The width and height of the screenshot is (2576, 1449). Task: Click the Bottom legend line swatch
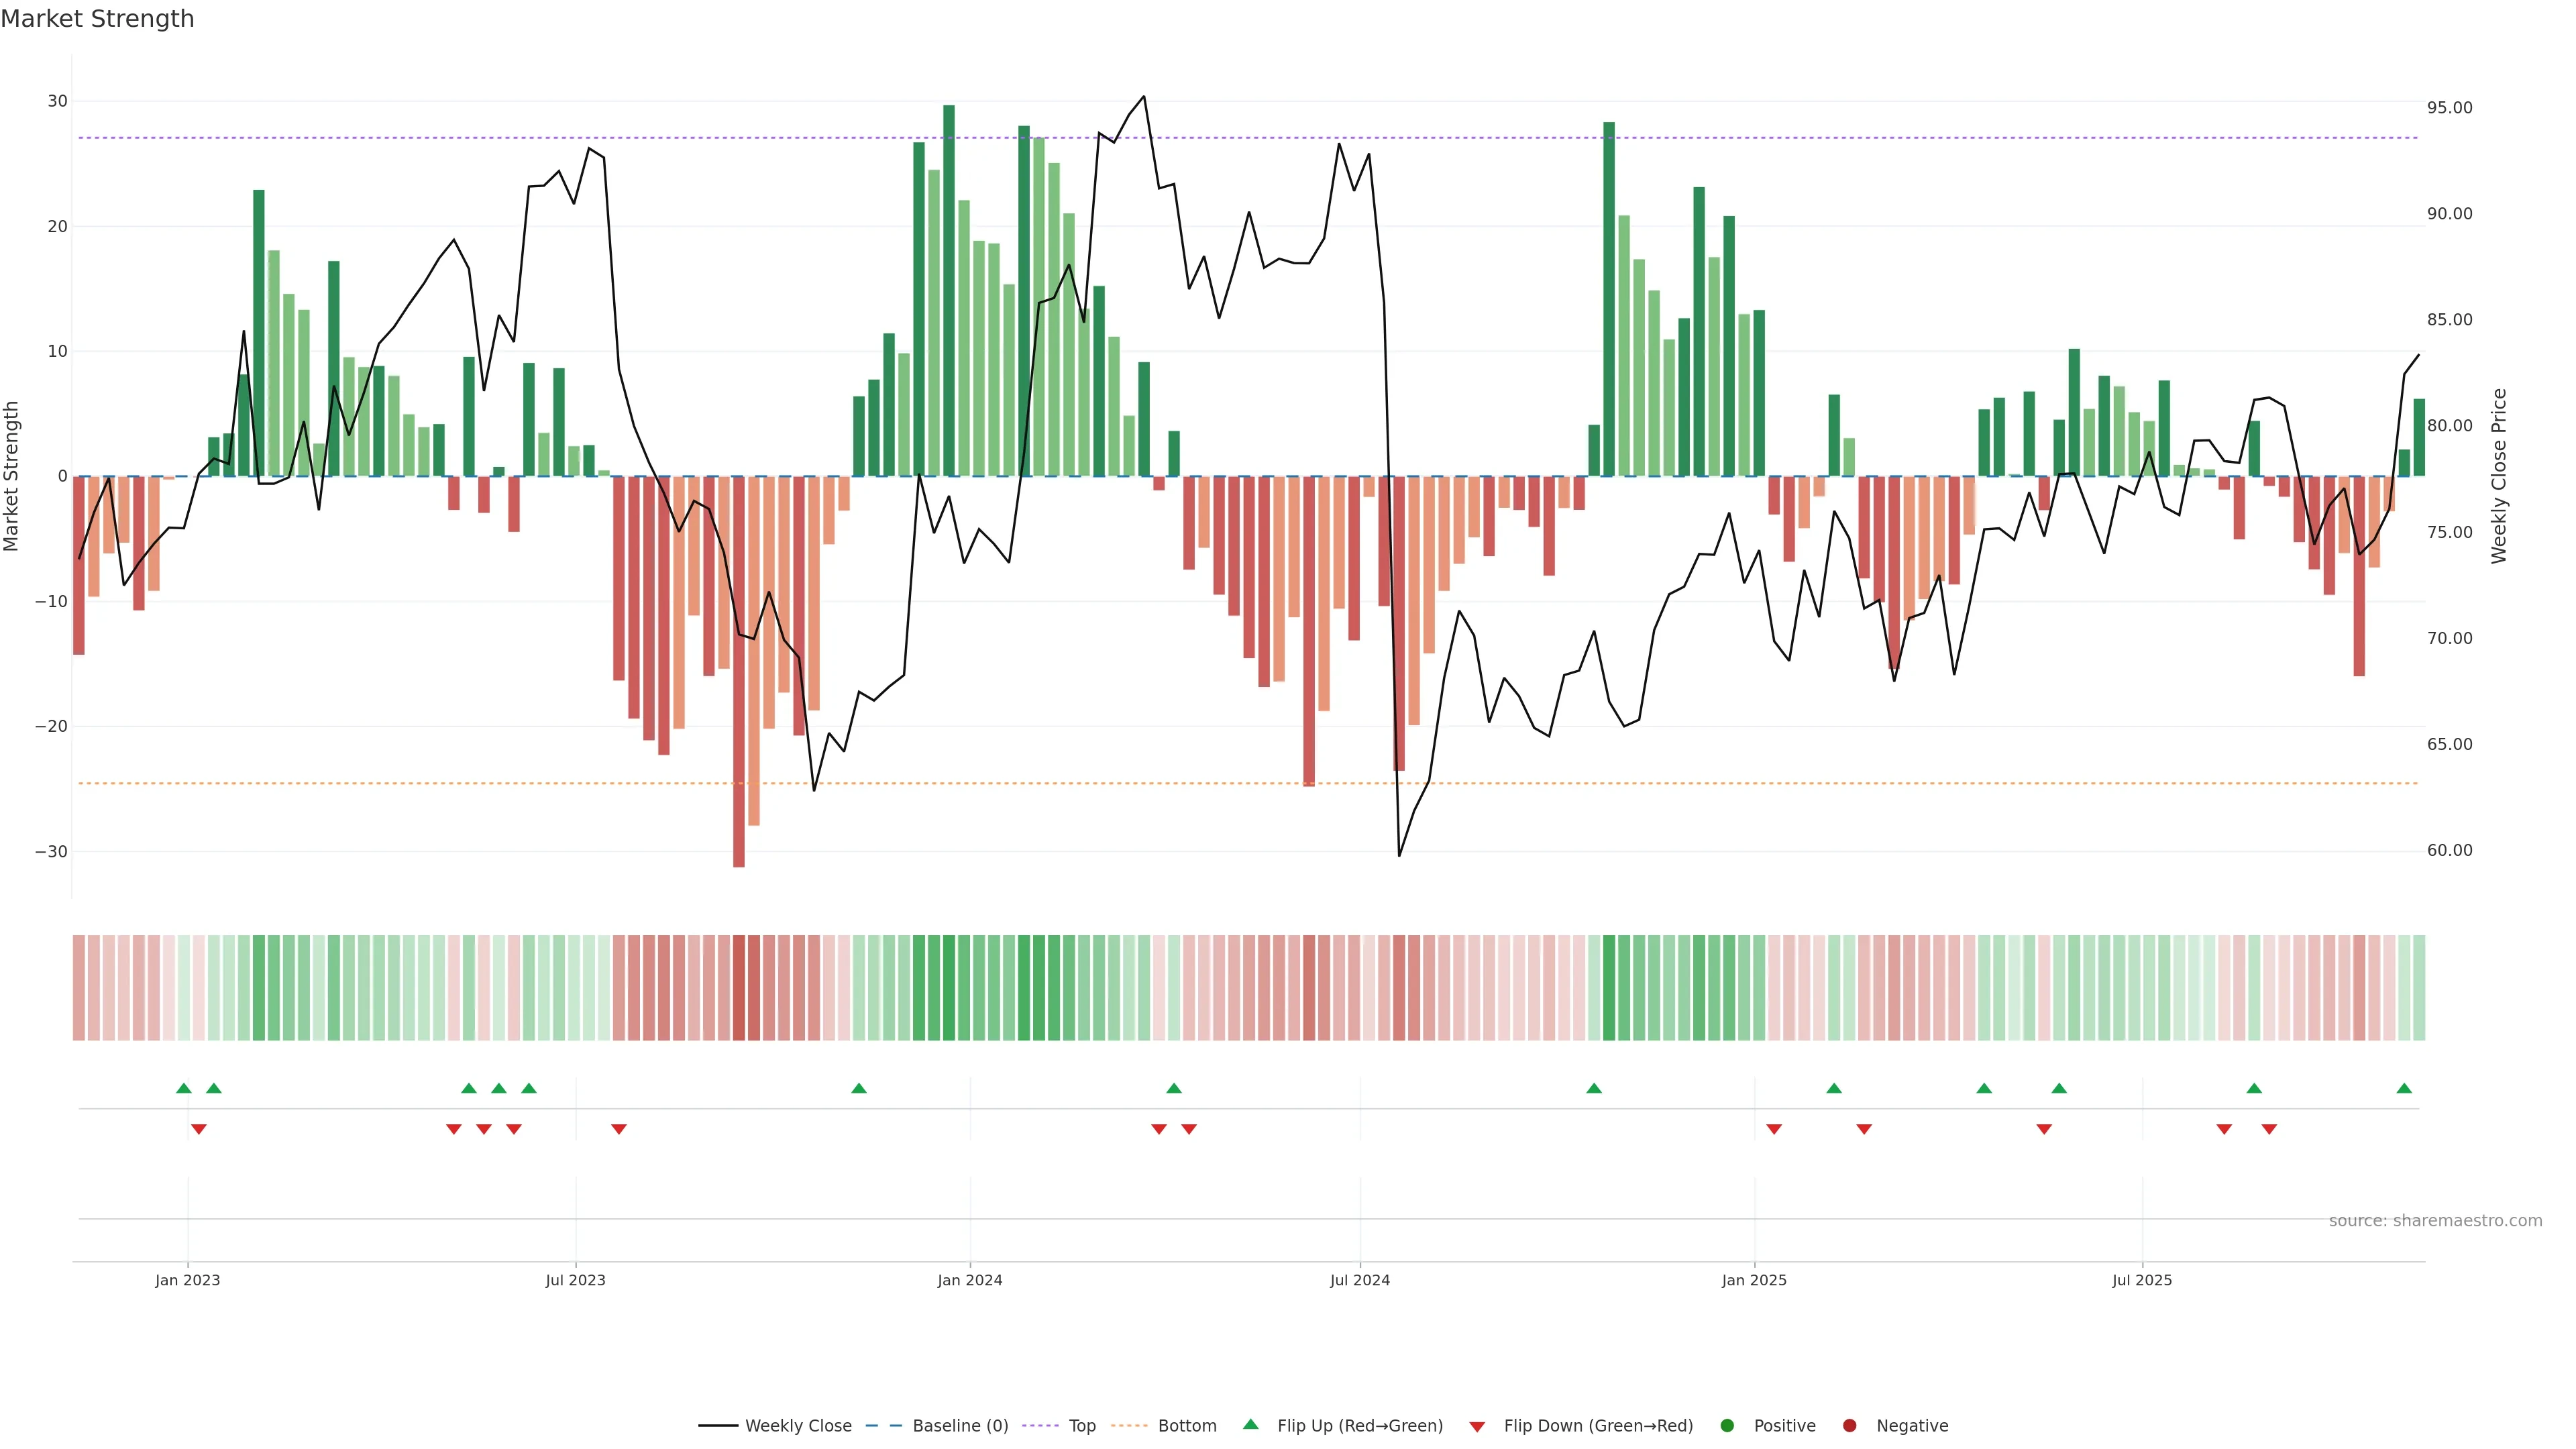coord(1129,1425)
